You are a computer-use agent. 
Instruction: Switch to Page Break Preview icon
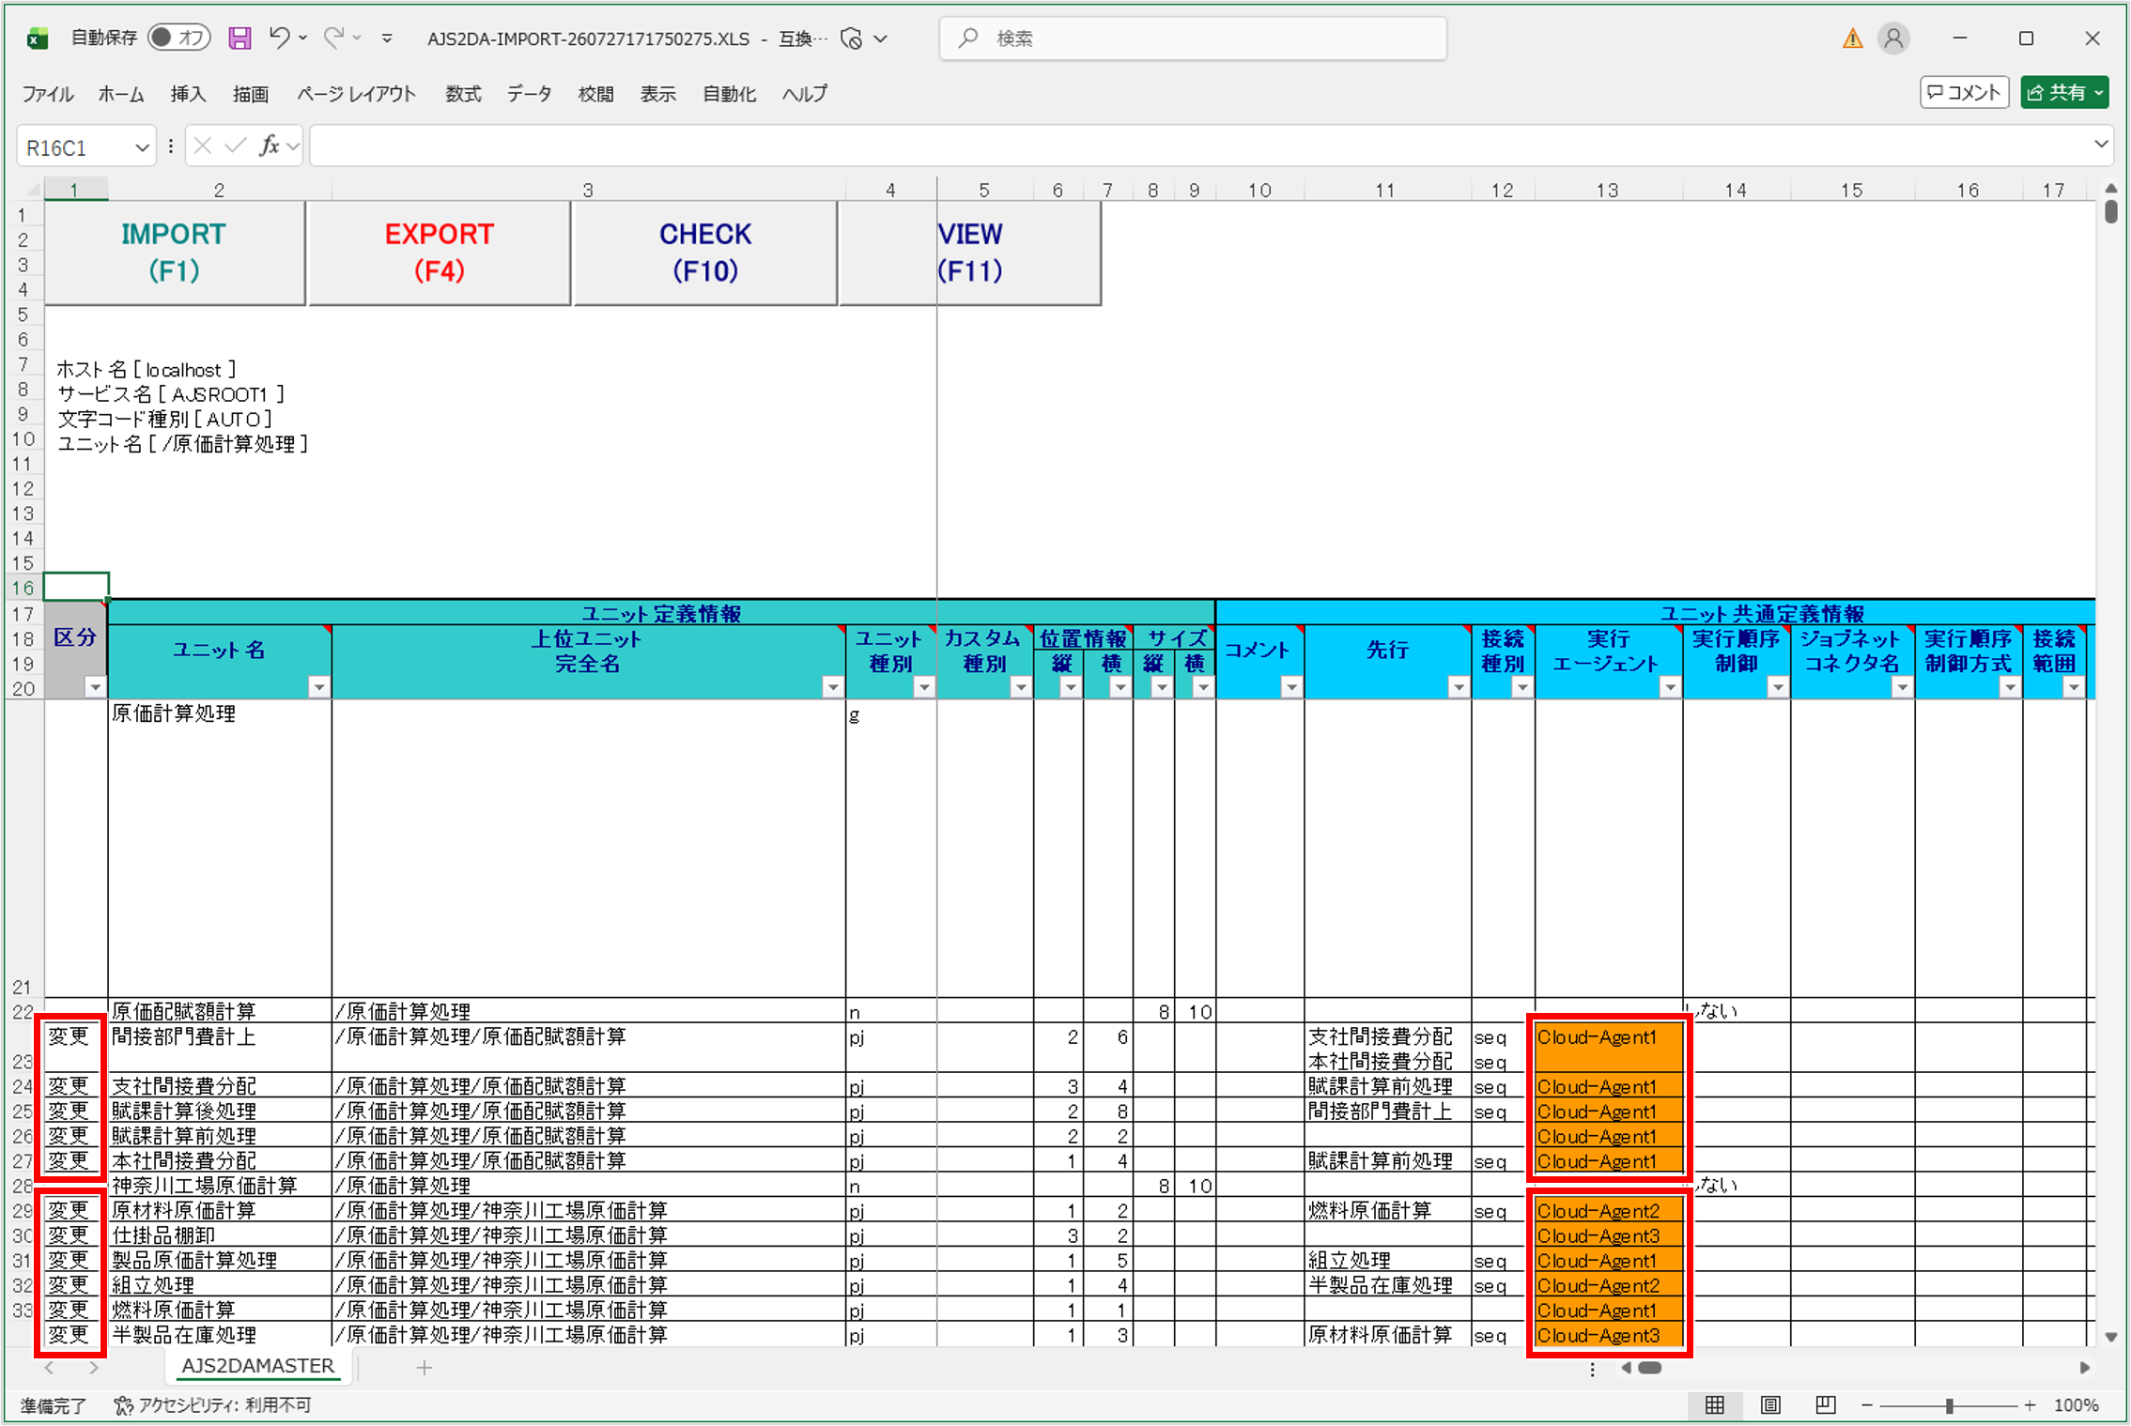[1825, 1405]
